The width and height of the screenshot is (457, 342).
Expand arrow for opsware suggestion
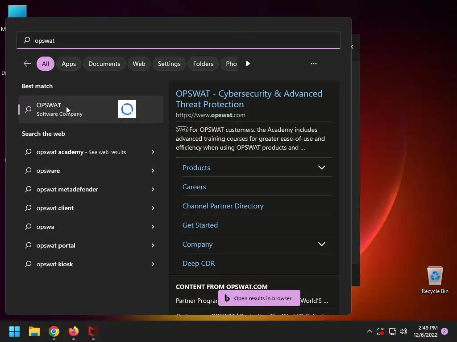coord(153,171)
